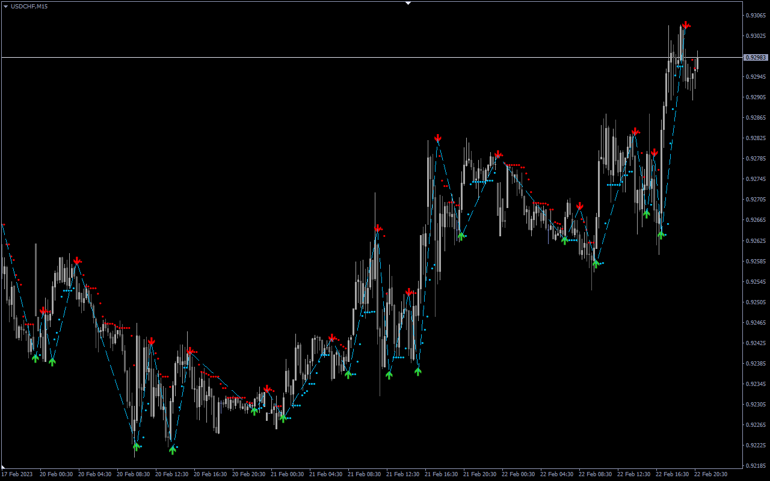Click the 20 Feb 16:30 time label
This screenshot has height=481, width=770.
click(x=210, y=474)
